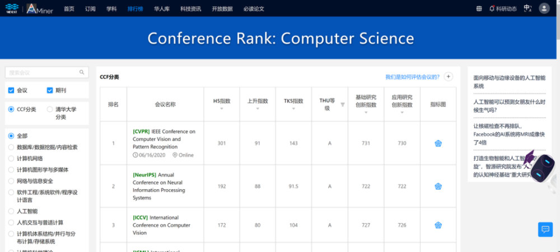Image resolution: width=560 pixels, height=252 pixels.
Task: Select the 计算机网络 radio
Action: click(x=11, y=158)
